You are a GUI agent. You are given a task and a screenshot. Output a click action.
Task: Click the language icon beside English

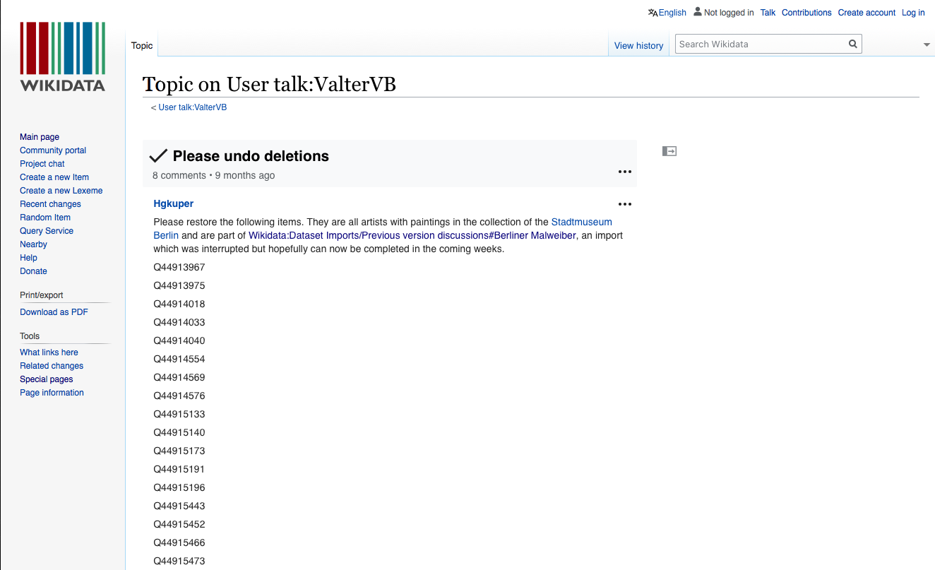point(653,12)
